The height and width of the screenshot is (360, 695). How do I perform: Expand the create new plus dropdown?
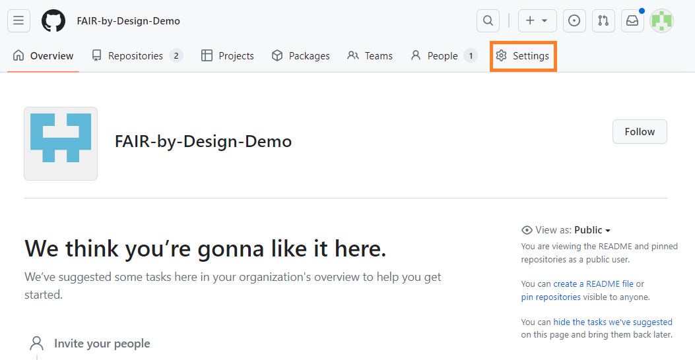537,21
